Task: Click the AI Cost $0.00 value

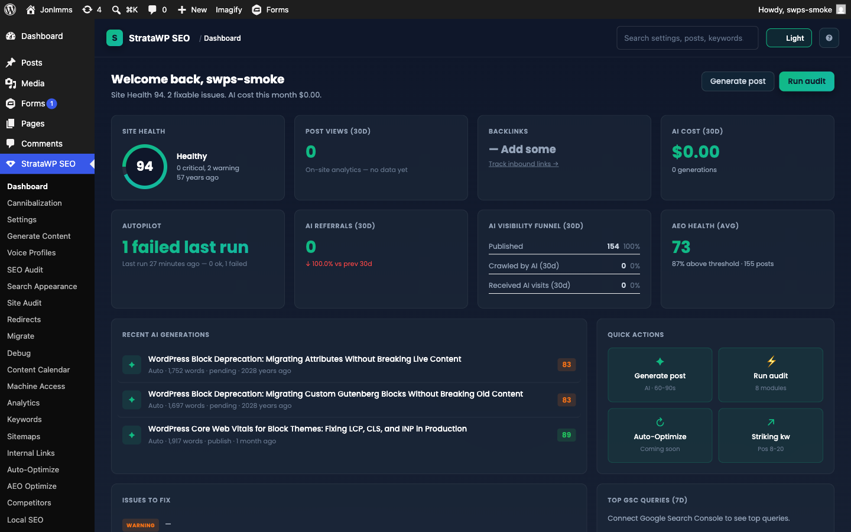Action: click(696, 152)
